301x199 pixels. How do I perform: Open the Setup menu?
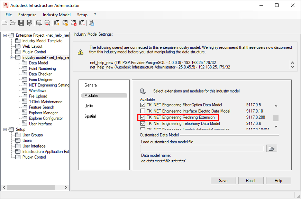pyautogui.click(x=82, y=15)
